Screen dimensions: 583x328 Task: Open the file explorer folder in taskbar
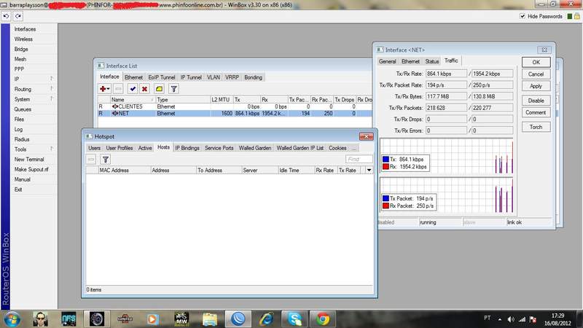click(210, 319)
